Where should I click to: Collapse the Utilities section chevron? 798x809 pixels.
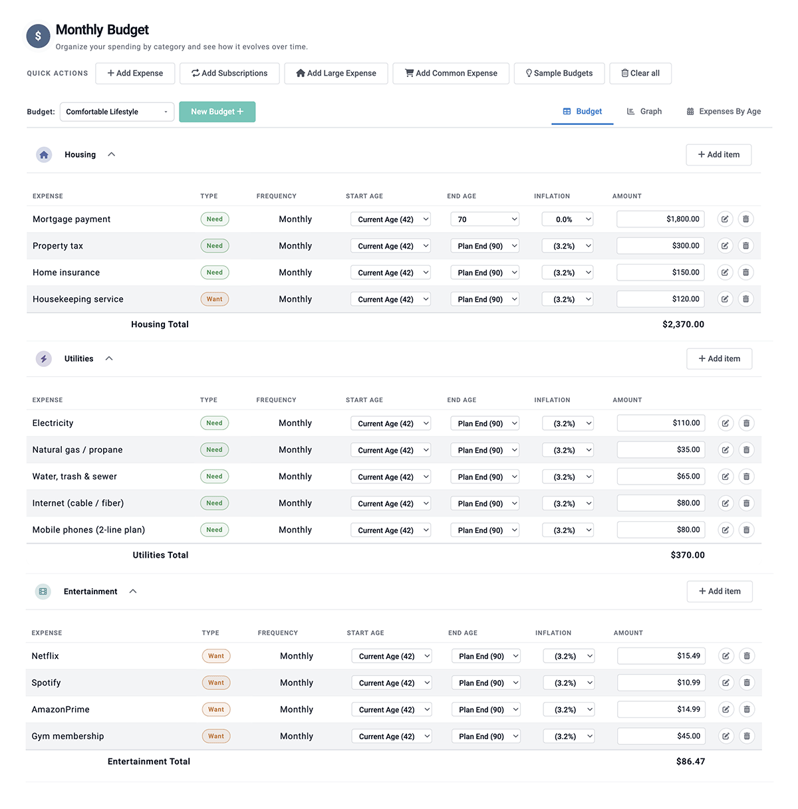108,358
